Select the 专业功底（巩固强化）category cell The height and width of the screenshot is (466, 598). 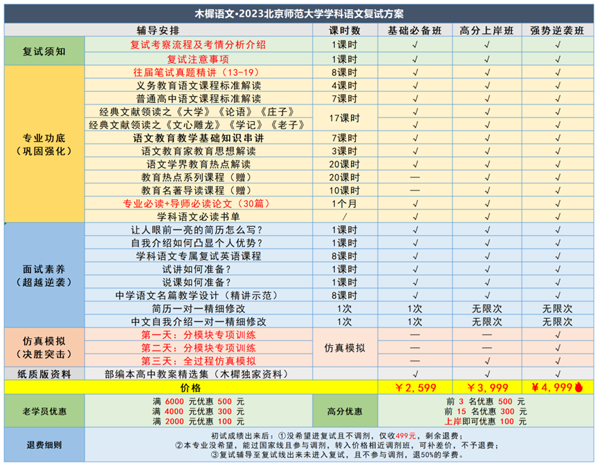pos(44,145)
